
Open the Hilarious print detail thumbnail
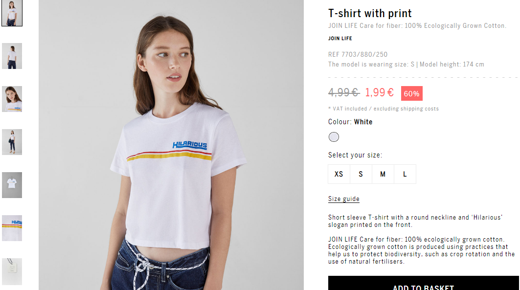click(x=12, y=228)
